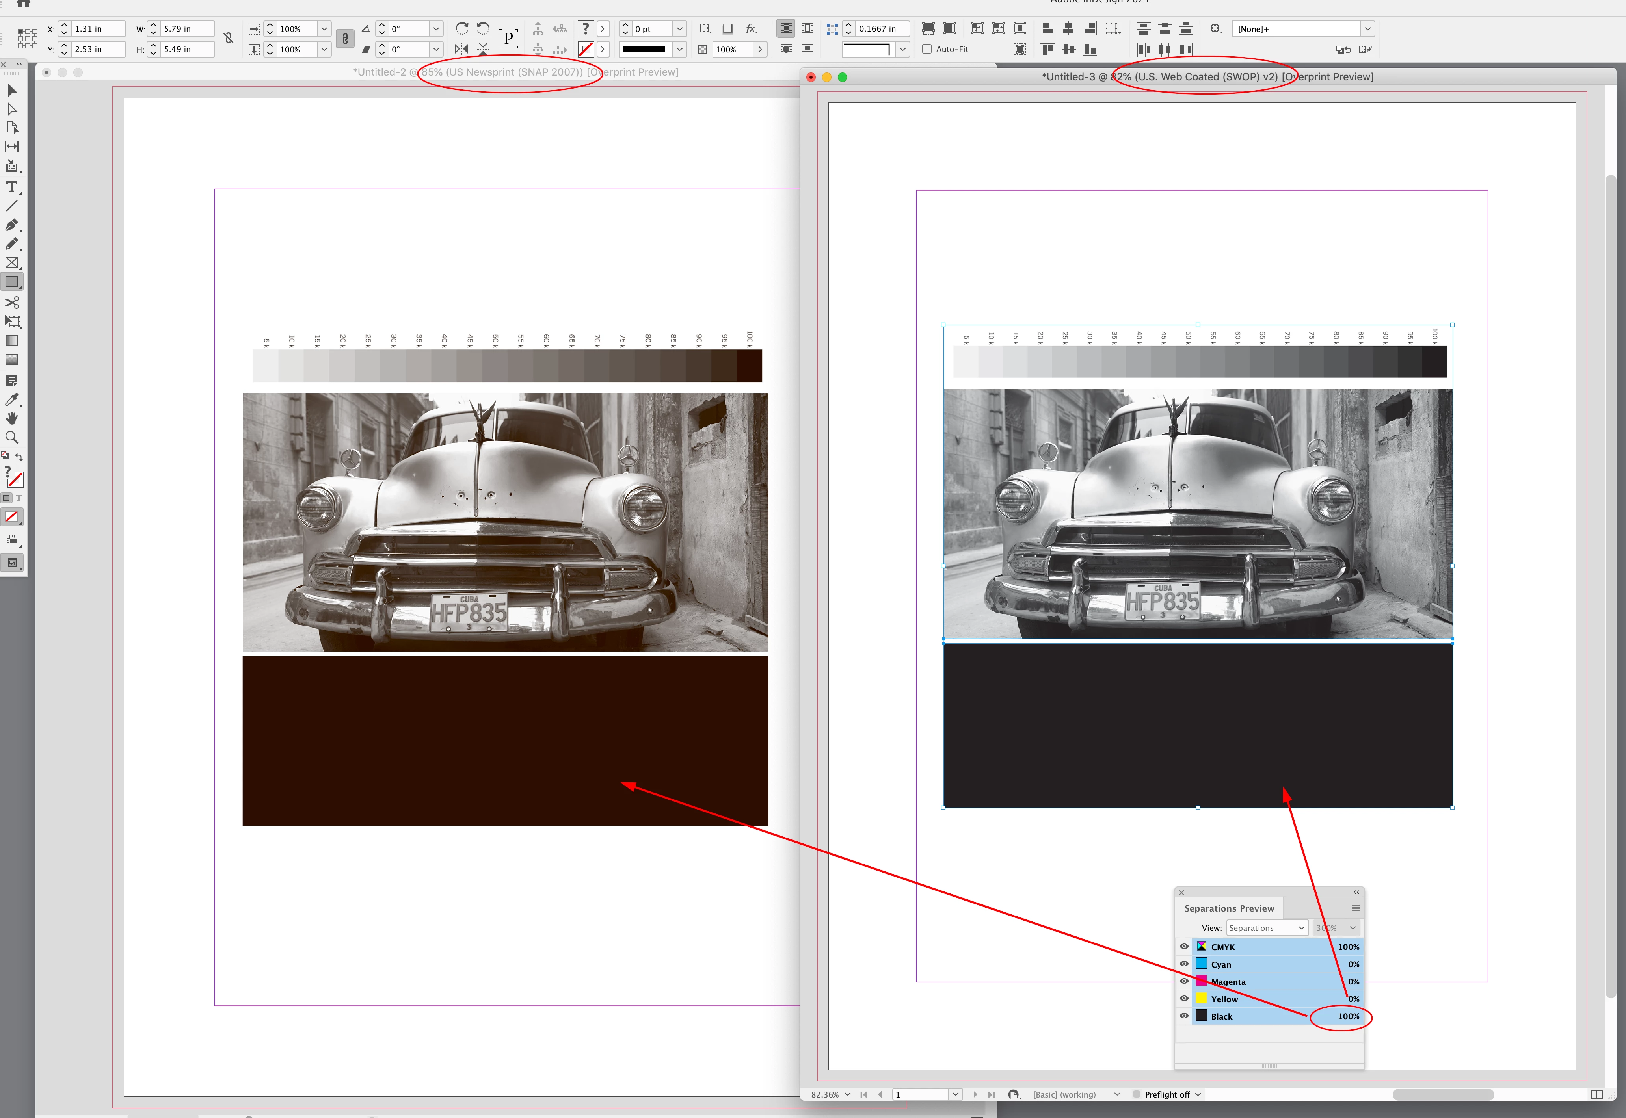Click the X position input field
Viewport: 1626px width, 1118px height.
pos(98,29)
